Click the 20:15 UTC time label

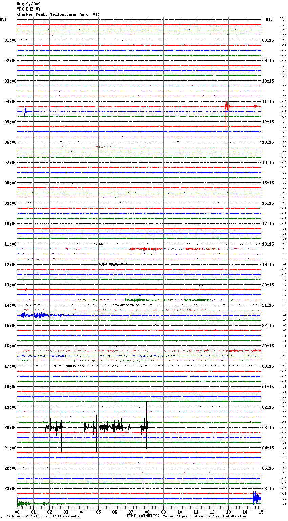tap(268, 285)
